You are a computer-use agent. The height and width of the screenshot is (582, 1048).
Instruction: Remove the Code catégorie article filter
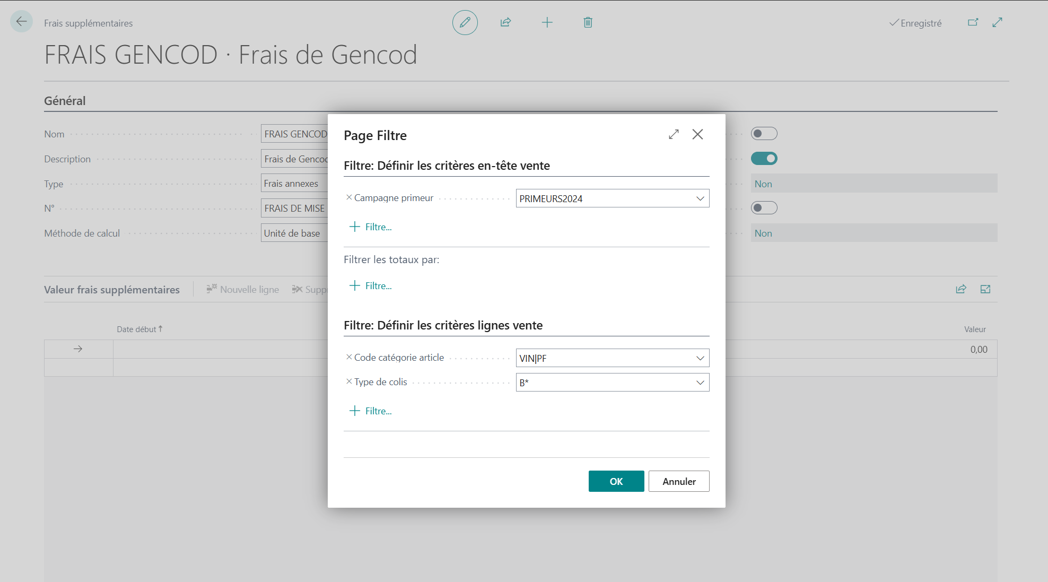[x=349, y=357]
